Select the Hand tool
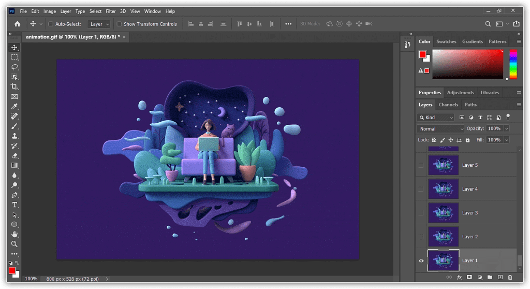The height and width of the screenshot is (289, 530). click(14, 234)
